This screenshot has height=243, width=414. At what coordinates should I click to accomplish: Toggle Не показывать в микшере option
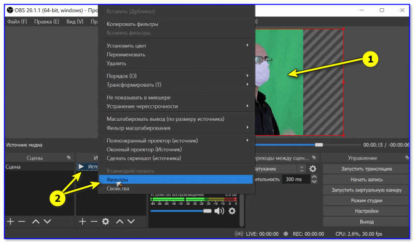[x=176, y=98]
